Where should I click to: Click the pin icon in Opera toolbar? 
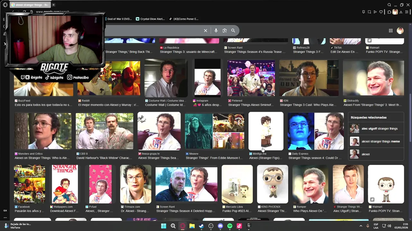364,12
